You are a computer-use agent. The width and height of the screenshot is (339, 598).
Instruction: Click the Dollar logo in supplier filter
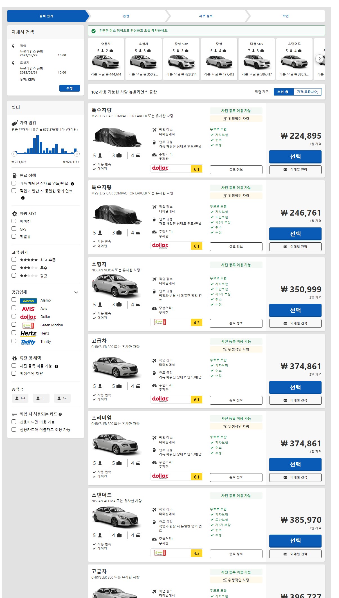point(28,317)
